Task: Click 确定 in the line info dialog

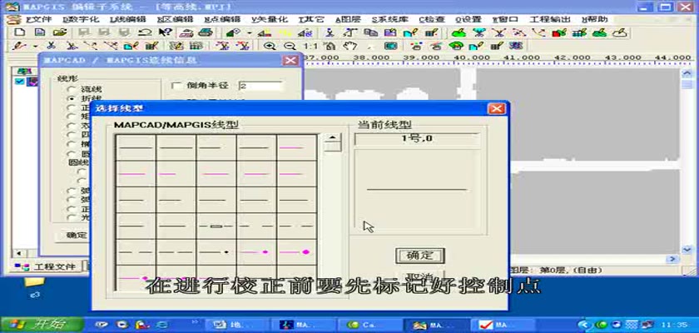Action: click(x=72, y=236)
